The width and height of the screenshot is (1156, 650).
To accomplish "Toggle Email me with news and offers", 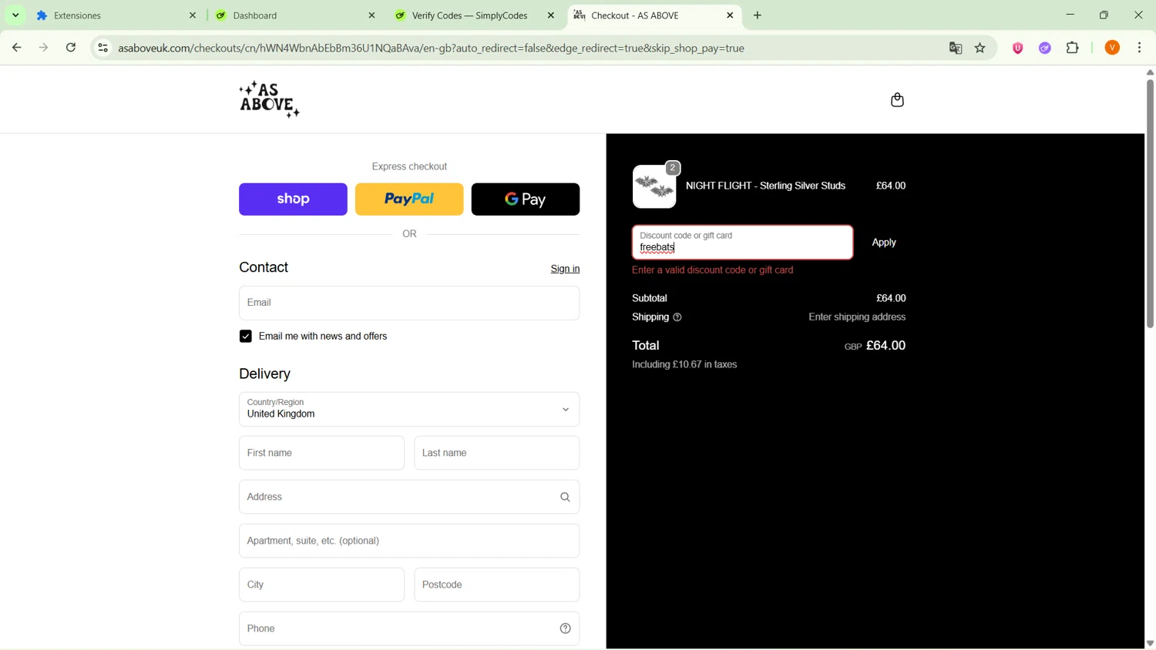I will 245,337.
